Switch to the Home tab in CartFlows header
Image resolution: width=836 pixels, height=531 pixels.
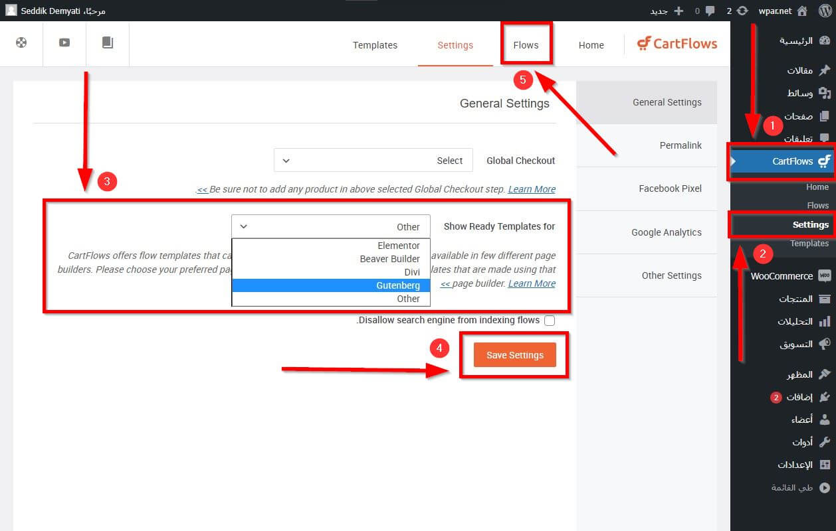(x=591, y=45)
